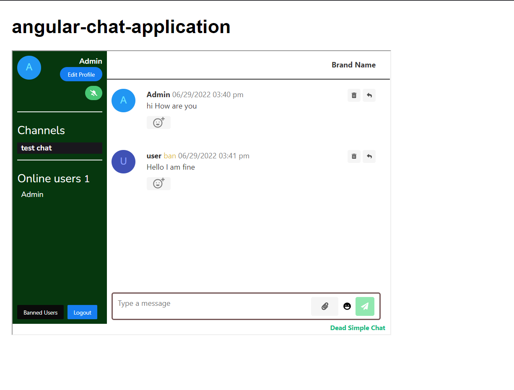Open the emoji picker in the message bar
Image resolution: width=514 pixels, height=390 pixels.
347,306
